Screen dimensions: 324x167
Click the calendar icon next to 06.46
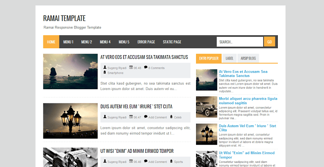pos(131,161)
